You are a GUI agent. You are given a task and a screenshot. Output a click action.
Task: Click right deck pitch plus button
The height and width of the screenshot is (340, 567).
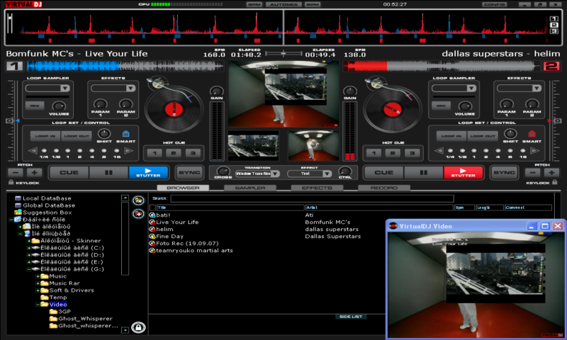[551, 172]
